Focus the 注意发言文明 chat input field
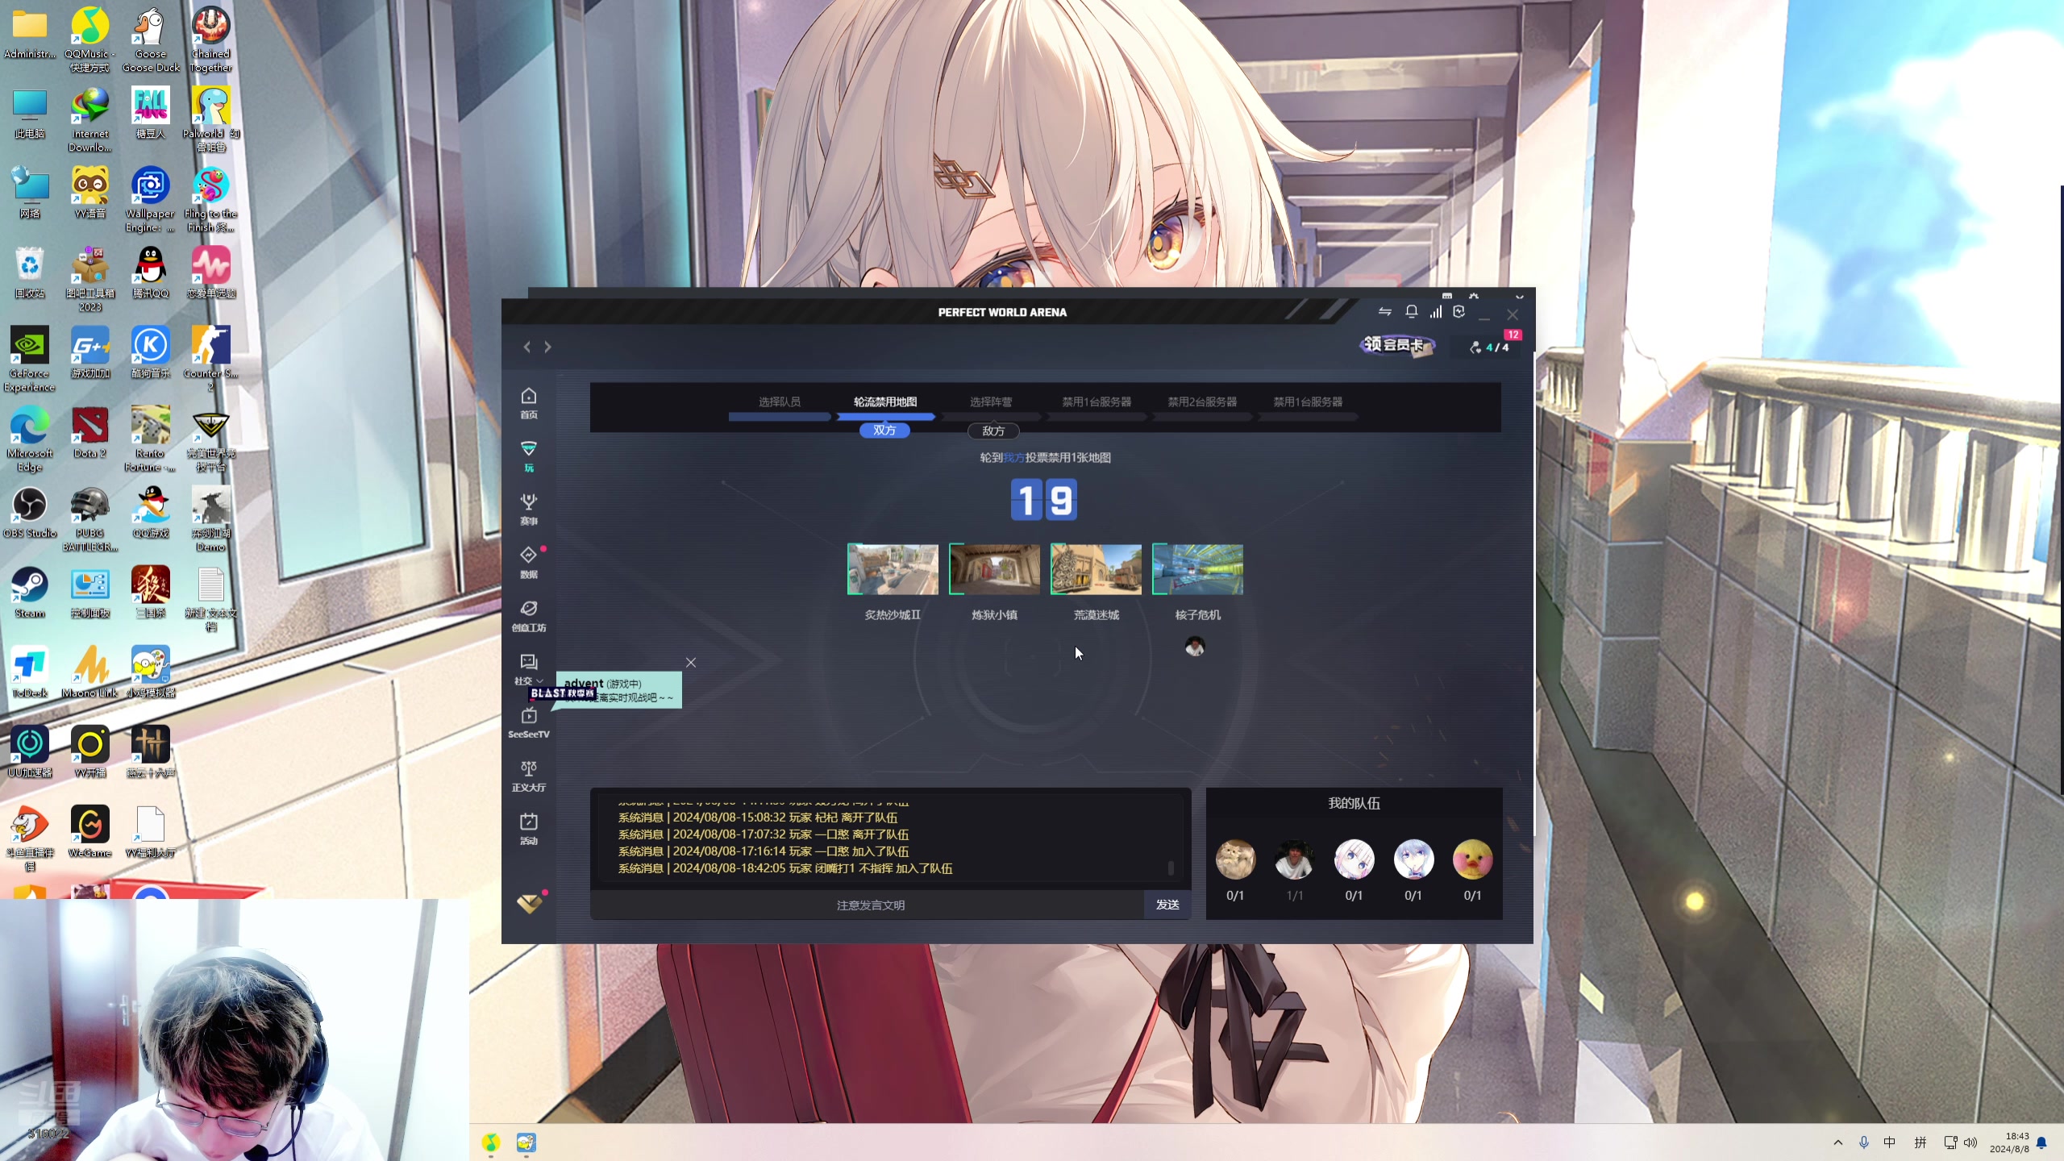The height and width of the screenshot is (1161, 2064). tap(869, 905)
